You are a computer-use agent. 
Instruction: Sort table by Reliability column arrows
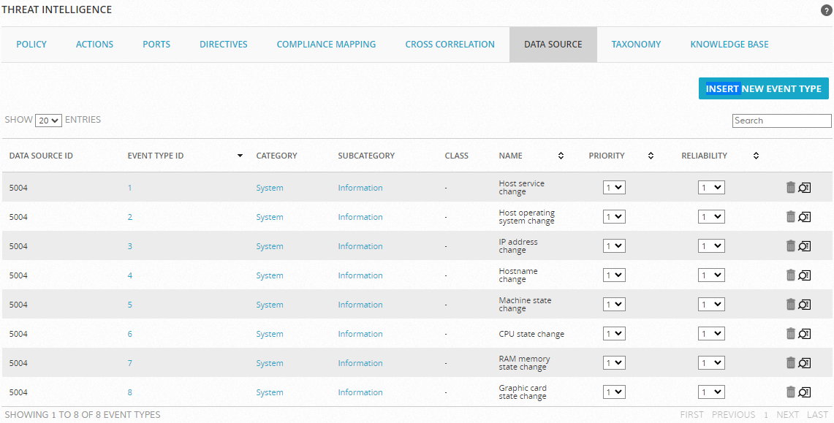point(756,156)
